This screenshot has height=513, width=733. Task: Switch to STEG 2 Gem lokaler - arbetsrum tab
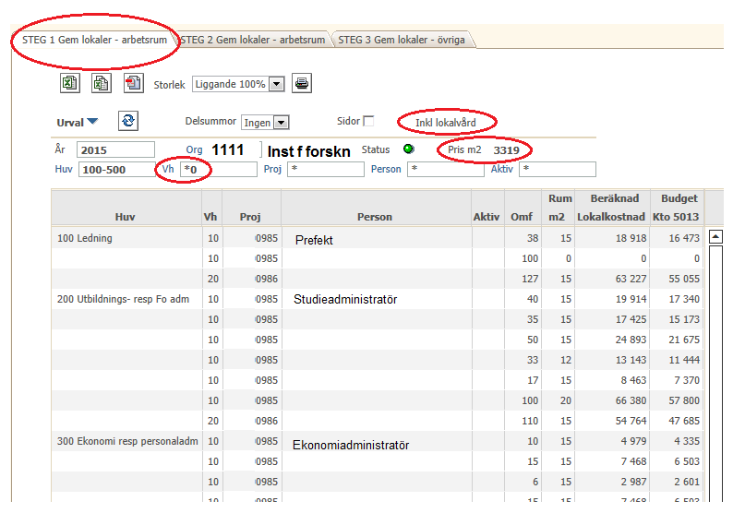pyautogui.click(x=253, y=40)
